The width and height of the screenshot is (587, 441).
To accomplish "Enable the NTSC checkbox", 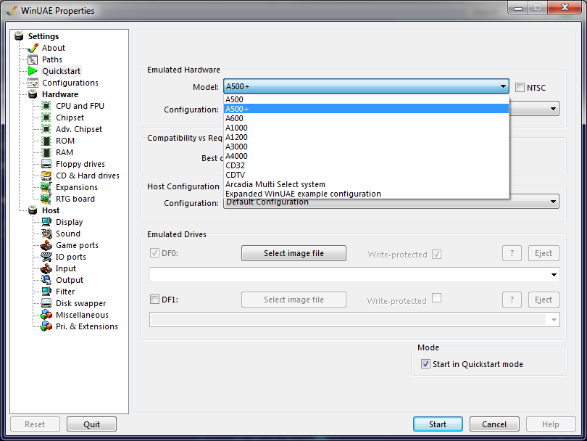I will [x=520, y=88].
